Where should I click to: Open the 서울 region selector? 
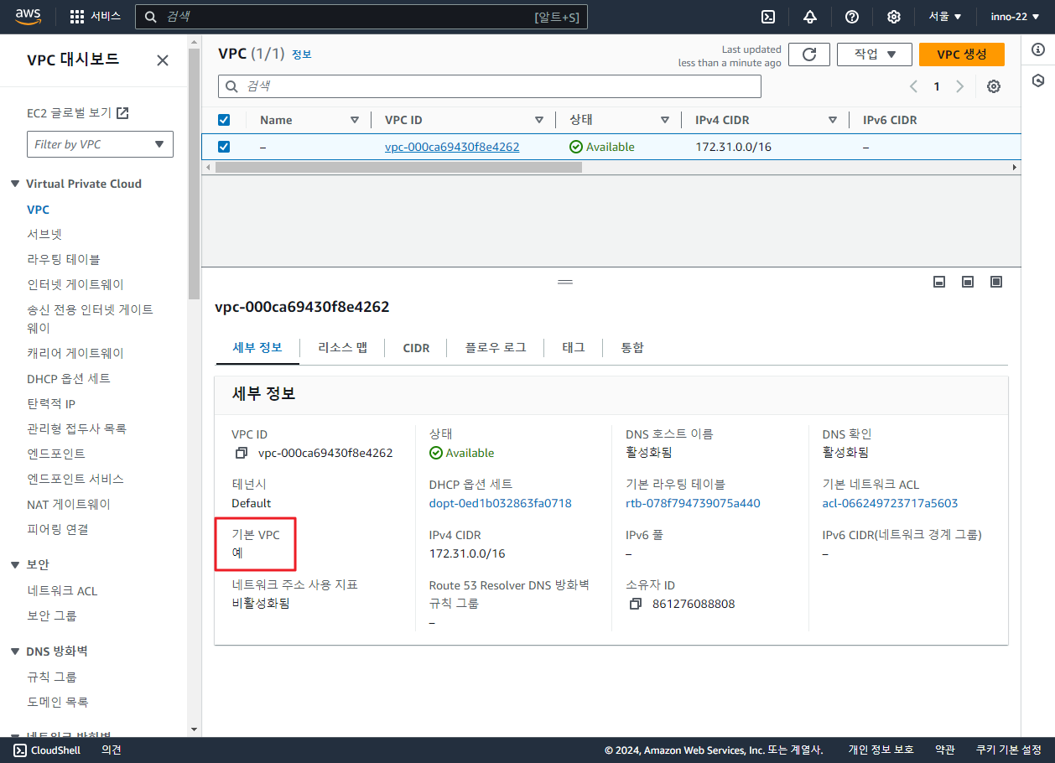click(x=945, y=17)
